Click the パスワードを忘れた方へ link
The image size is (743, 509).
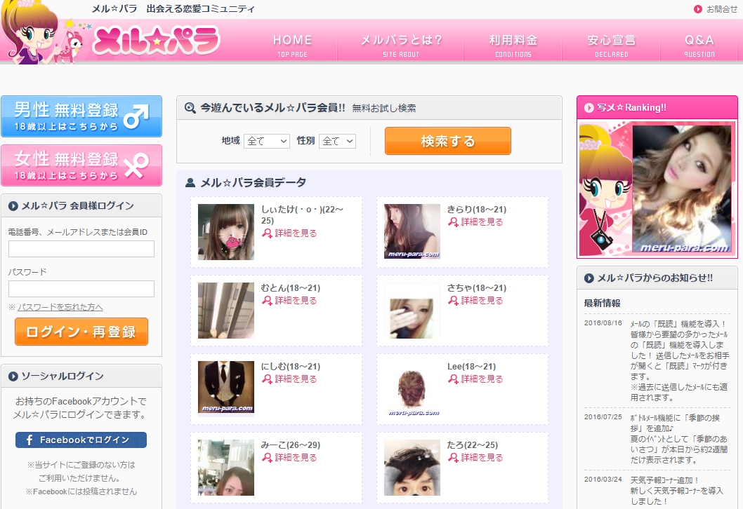pyautogui.click(x=60, y=307)
